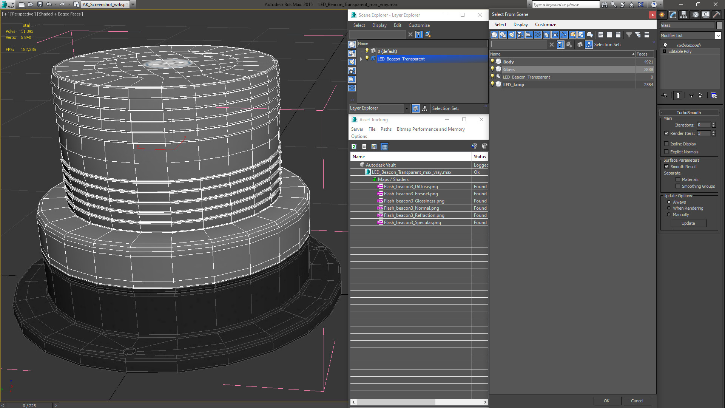This screenshot has width=725, height=408.
Task: Expand the LED_Beacon_Transparent layer
Action: [x=361, y=59]
